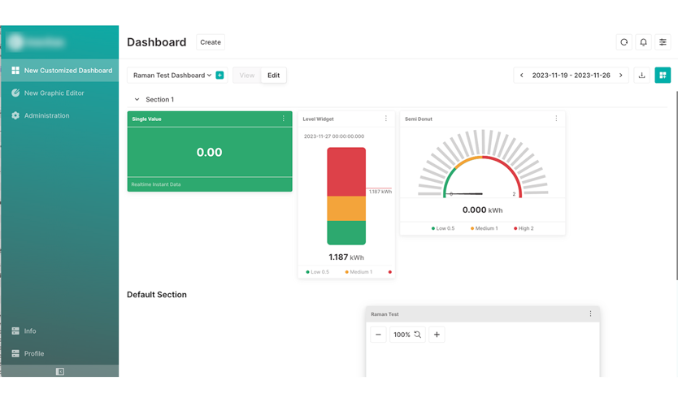This screenshot has height=402, width=678.
Task: Open Single Value widget options menu
Action: coord(284,119)
